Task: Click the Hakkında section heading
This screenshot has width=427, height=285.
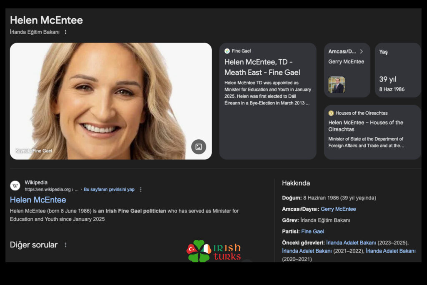Action: click(296, 183)
